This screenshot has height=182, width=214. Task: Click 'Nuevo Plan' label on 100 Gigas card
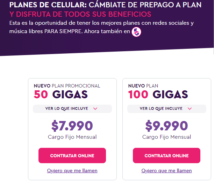click(143, 86)
